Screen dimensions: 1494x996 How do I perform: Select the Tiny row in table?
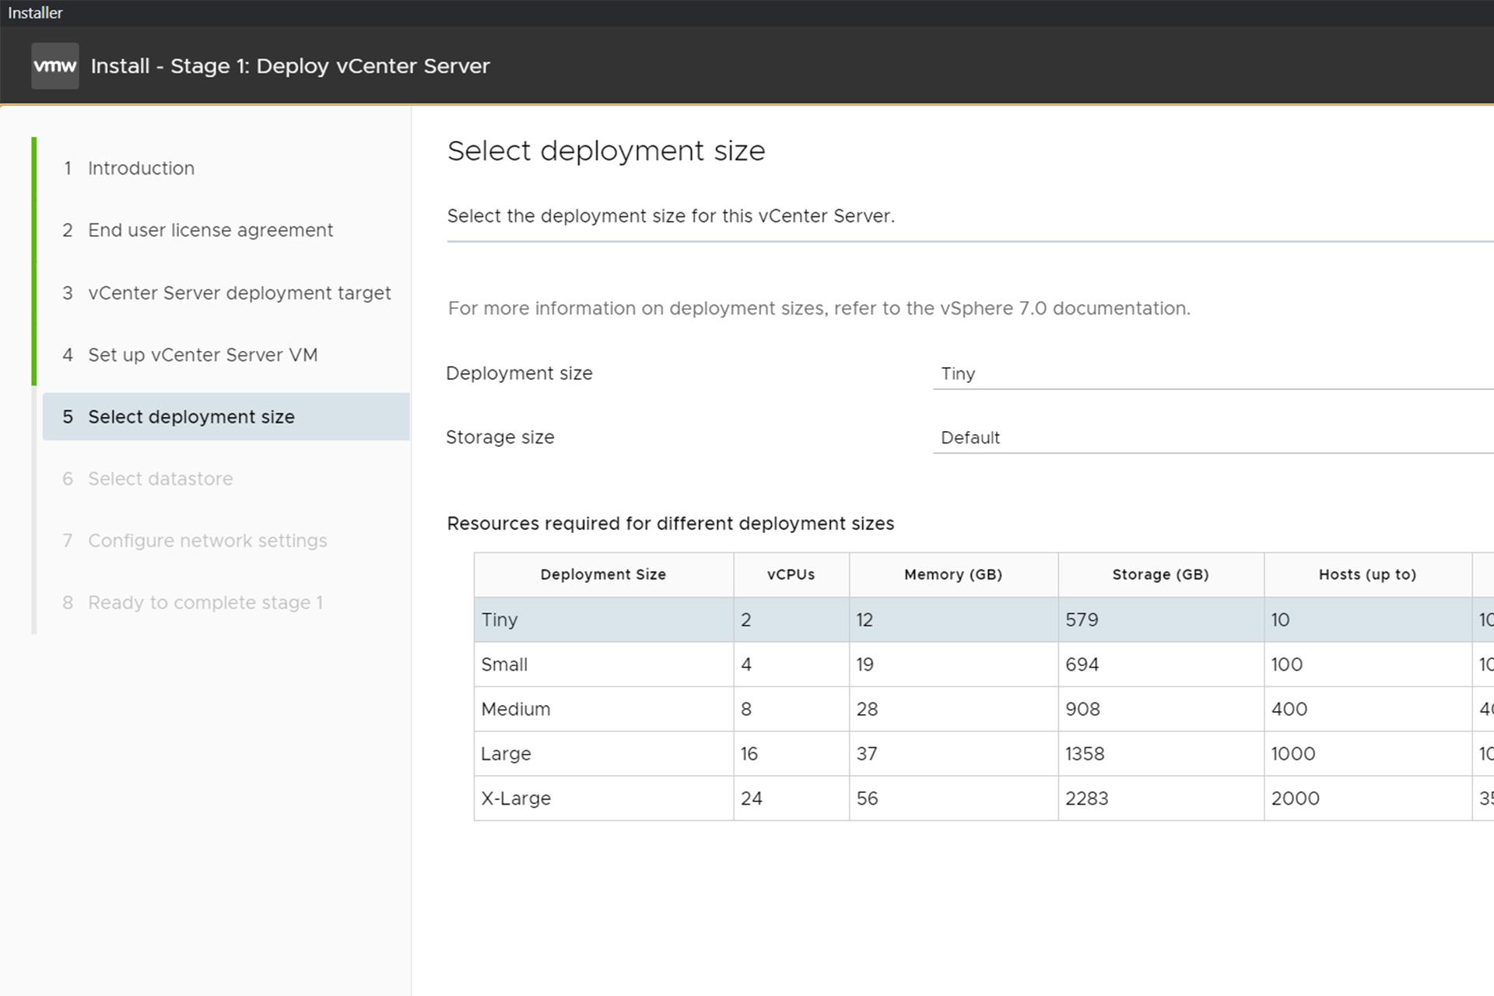(x=984, y=620)
